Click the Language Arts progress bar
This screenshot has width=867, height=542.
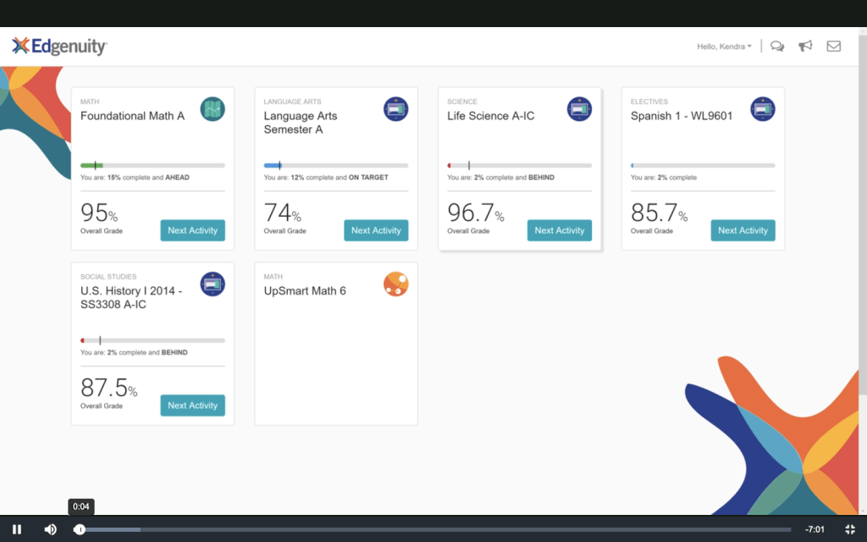[335, 166]
